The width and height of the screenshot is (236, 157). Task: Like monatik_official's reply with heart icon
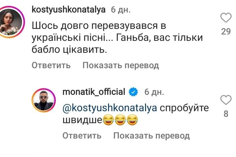tap(225, 101)
